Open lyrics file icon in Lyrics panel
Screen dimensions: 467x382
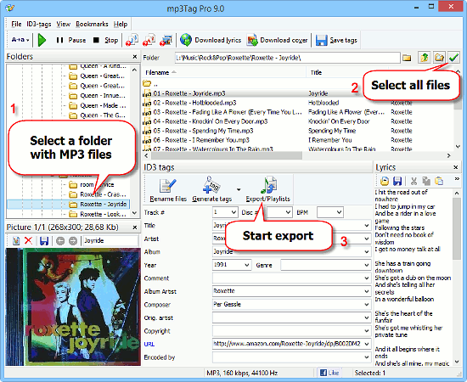pyautogui.click(x=385, y=181)
